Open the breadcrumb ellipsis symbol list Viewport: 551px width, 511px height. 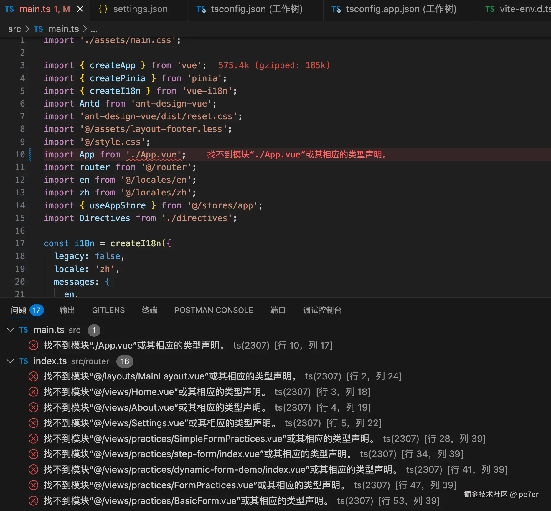(x=94, y=30)
